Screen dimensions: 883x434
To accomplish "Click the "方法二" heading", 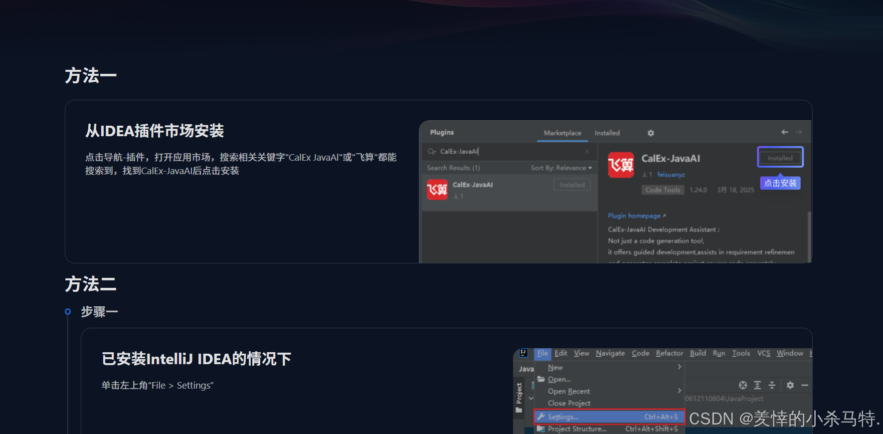I will click(x=91, y=284).
